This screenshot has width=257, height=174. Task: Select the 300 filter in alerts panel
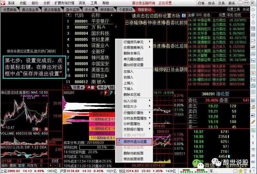[199, 15]
